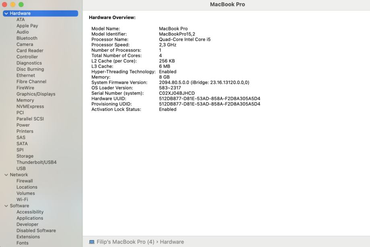Viewport: 370px width, 247px height.
Task: Open Extensions under Software
Action: (x=28, y=237)
